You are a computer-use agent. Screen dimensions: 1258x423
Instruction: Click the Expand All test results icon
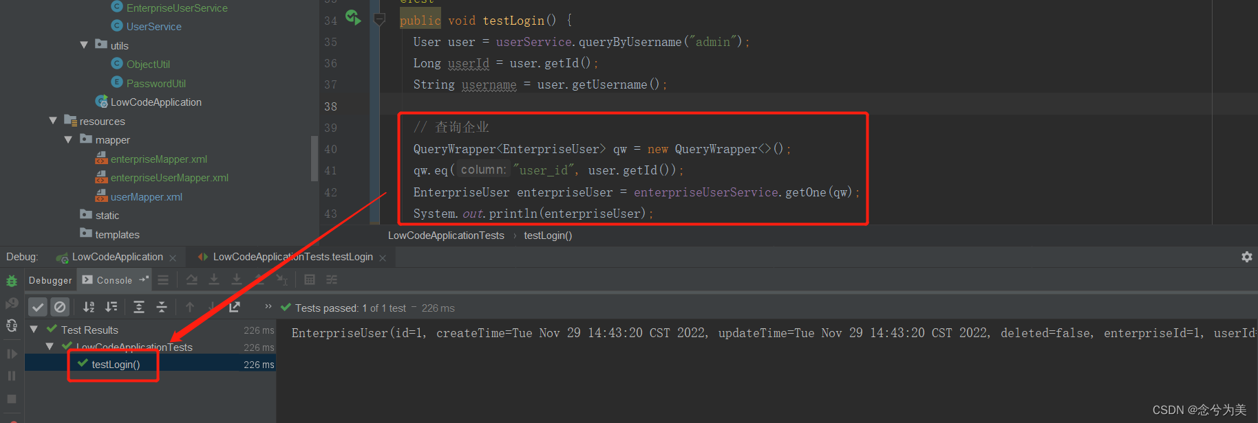[x=139, y=307]
